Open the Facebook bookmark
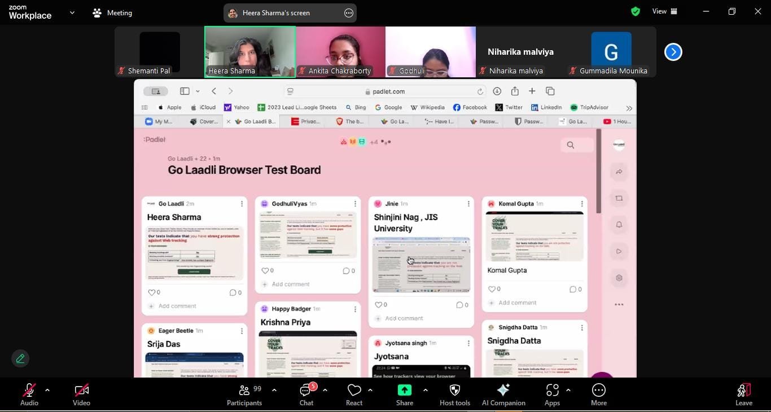The image size is (771, 412). pyautogui.click(x=470, y=107)
